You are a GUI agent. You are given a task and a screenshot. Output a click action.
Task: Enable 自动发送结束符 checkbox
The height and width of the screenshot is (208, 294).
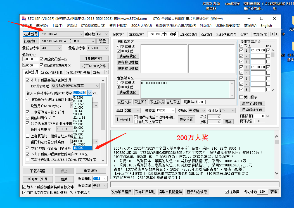pyautogui.click(x=136, y=122)
